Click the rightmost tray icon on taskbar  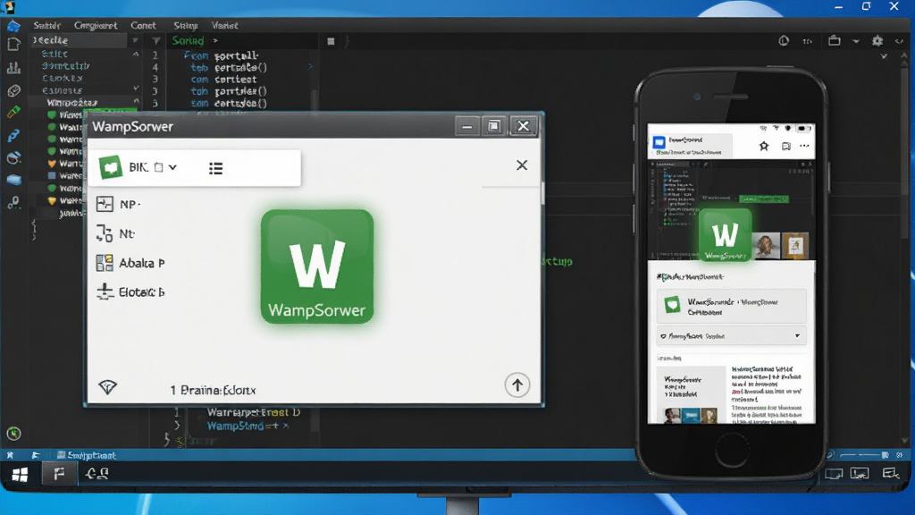pyautogui.click(x=890, y=474)
